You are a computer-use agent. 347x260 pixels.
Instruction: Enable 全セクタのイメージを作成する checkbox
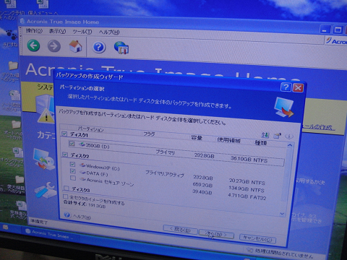point(65,196)
